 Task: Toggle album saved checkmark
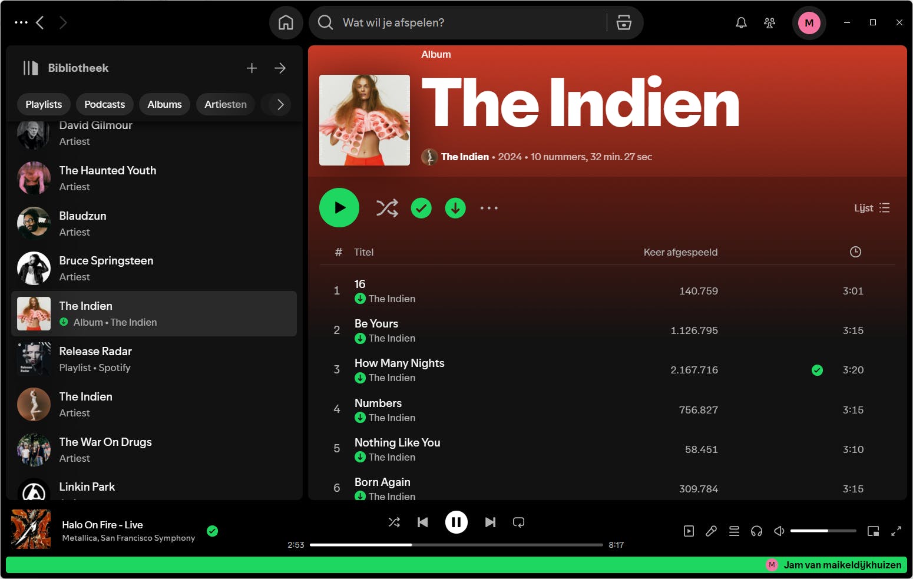point(421,208)
